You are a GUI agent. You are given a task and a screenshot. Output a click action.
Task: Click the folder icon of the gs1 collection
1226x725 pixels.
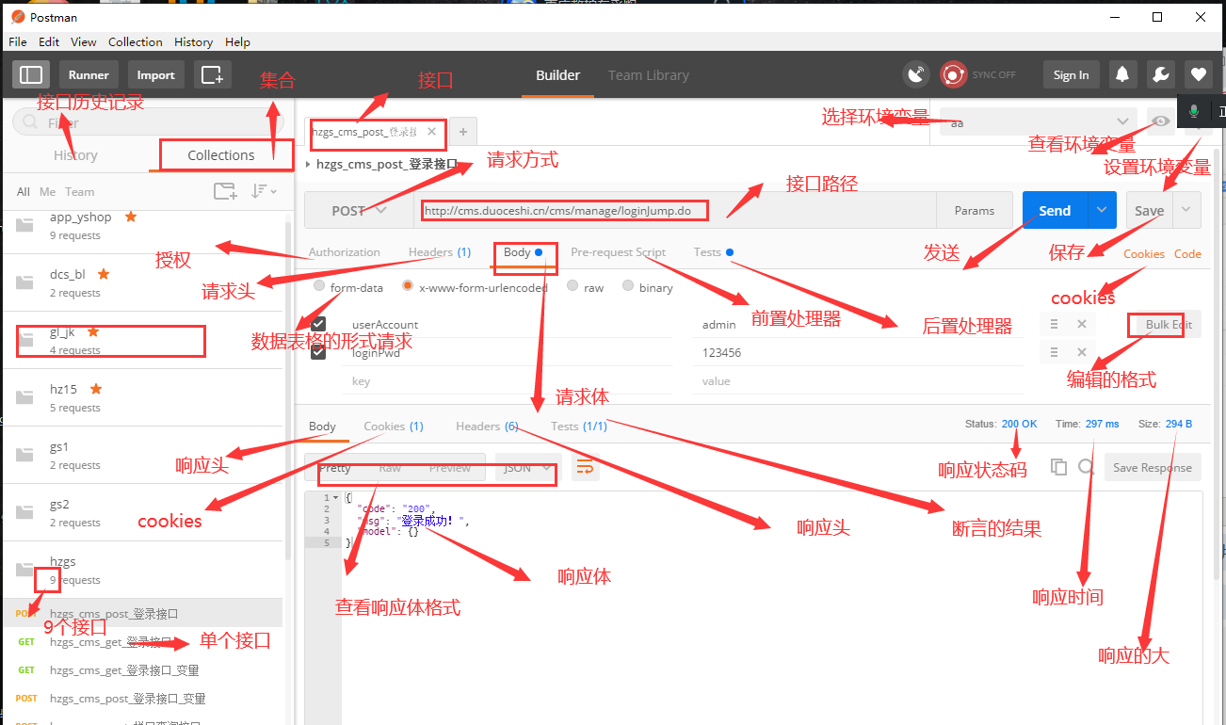25,455
